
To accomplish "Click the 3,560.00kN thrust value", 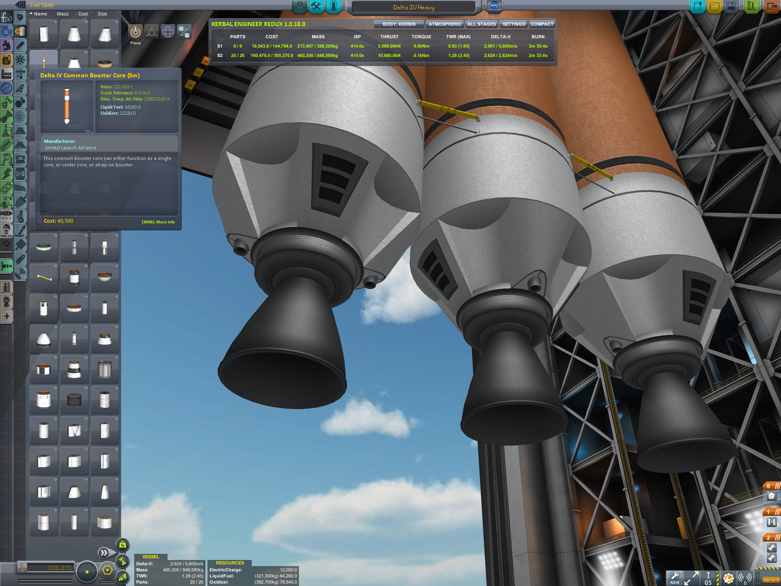I will tap(389, 46).
